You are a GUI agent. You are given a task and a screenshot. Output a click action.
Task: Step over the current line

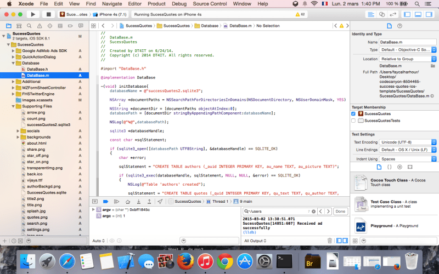pyautogui.click(x=127, y=201)
